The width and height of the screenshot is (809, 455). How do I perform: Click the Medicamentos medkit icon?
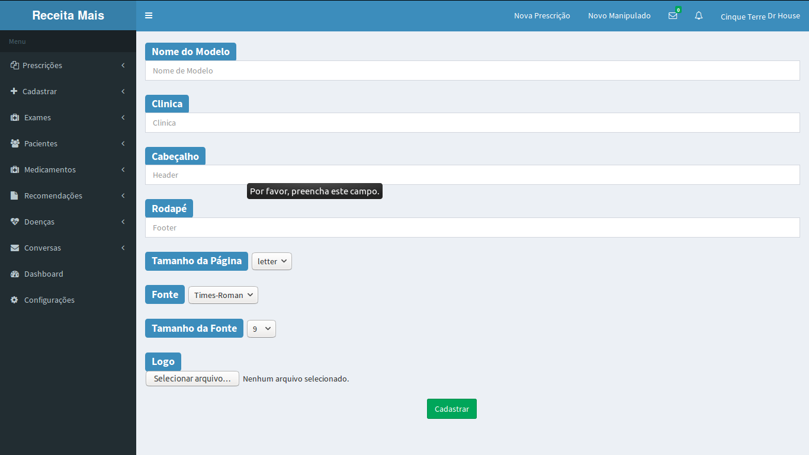[15, 169]
